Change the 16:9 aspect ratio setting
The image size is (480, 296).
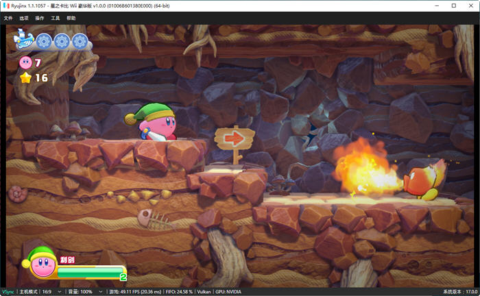point(47,292)
